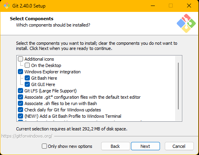Enable the Additional icons checkbox
The image size is (199, 155).
tap(20, 59)
